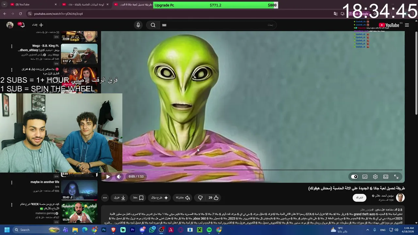This screenshot has width=418, height=235.
Task: Toggle autoplay switch in player controls
Action: 354,177
